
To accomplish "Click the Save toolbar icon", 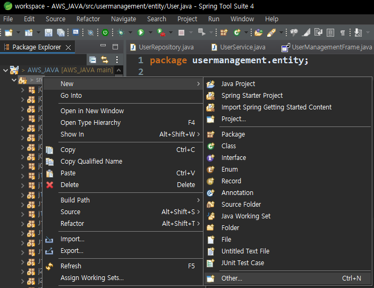I will pos(48,32).
